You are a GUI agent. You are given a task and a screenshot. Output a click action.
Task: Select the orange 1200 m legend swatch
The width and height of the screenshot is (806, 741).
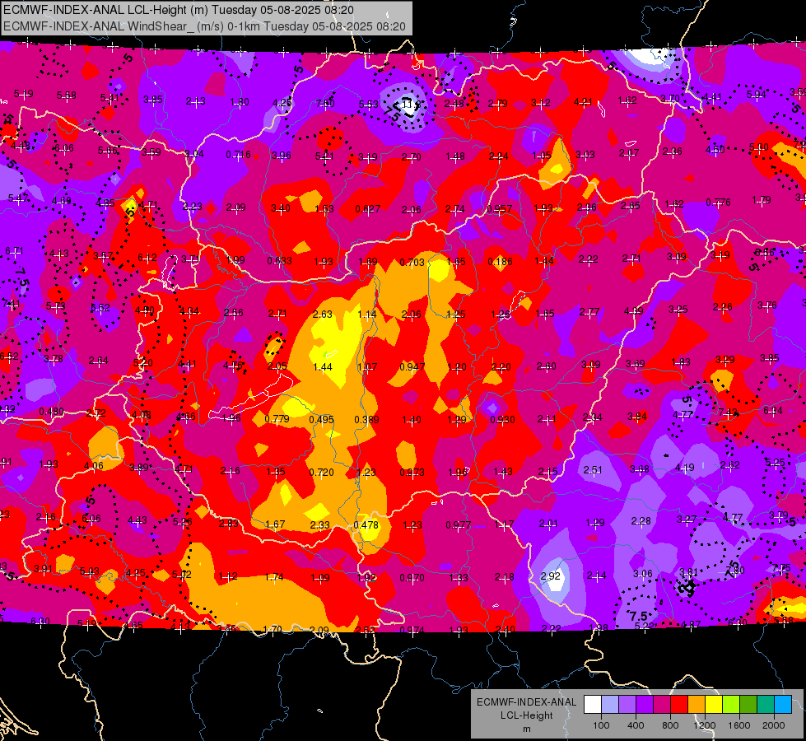coord(697,705)
